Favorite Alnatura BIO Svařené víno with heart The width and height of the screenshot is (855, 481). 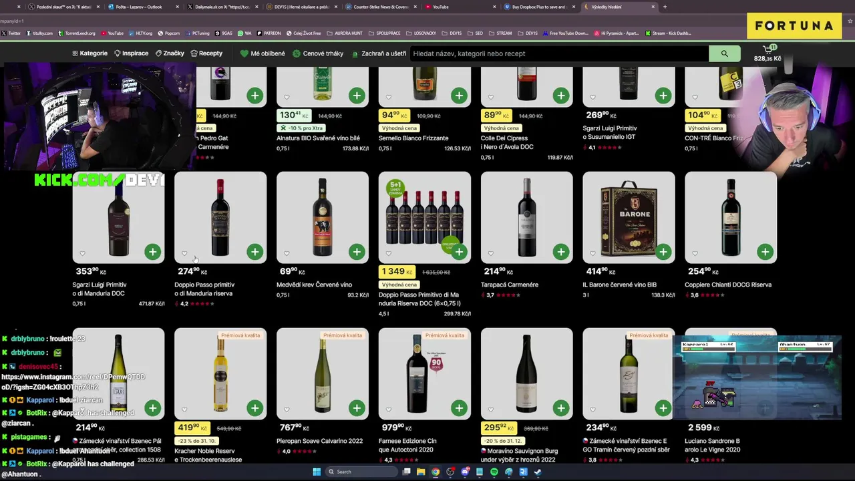[287, 97]
